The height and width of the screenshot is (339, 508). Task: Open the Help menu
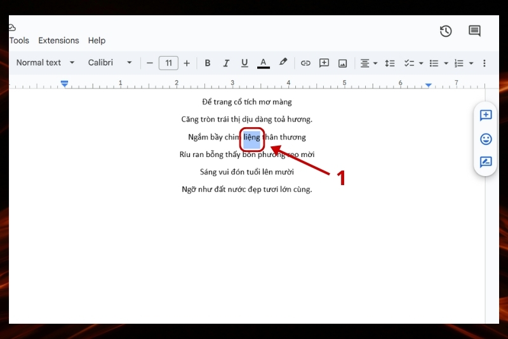[97, 41]
